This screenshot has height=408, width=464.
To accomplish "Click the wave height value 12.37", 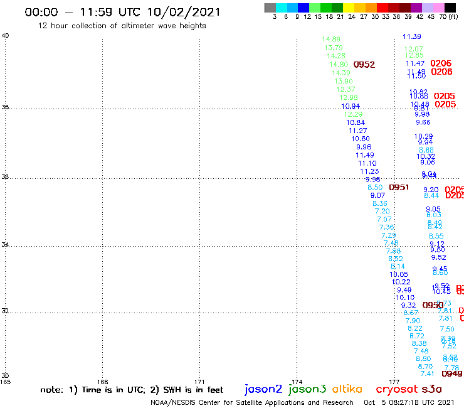I will 345,89.
